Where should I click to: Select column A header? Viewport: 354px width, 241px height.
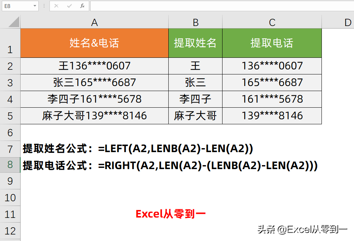point(94,22)
